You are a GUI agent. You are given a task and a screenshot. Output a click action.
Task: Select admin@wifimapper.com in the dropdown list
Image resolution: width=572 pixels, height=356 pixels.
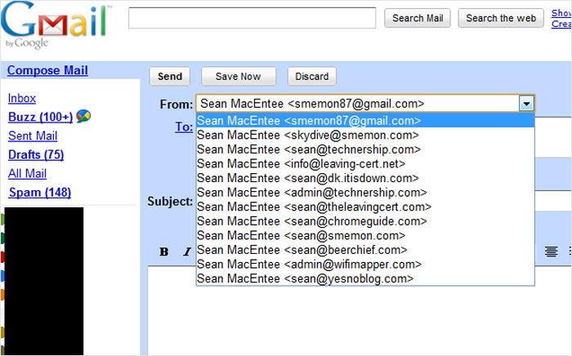[310, 264]
